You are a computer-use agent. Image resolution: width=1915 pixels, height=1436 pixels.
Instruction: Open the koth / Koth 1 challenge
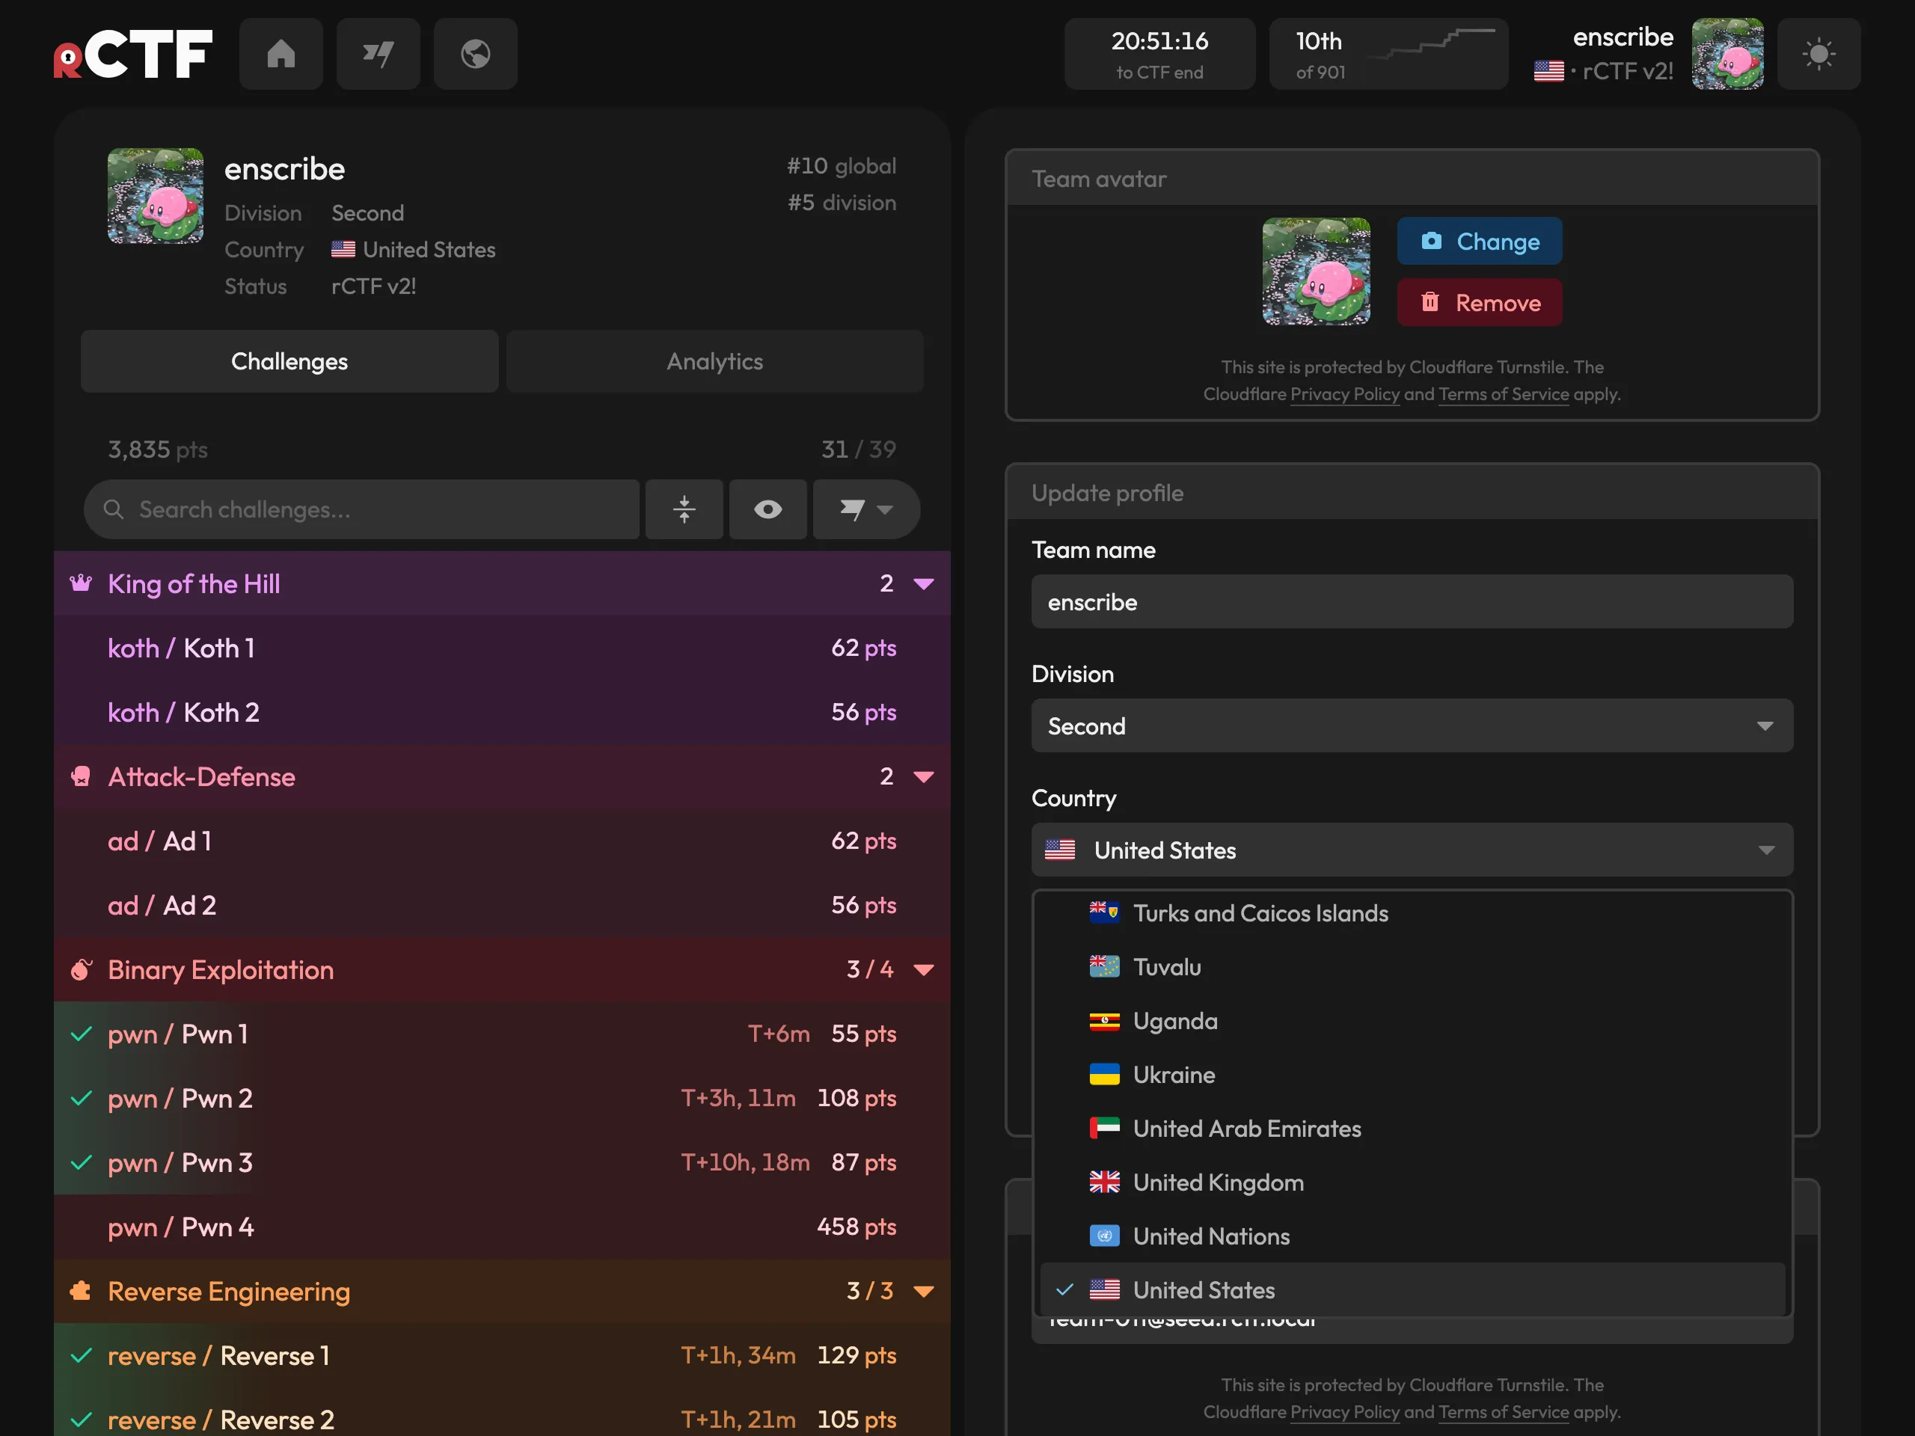[x=502, y=648]
